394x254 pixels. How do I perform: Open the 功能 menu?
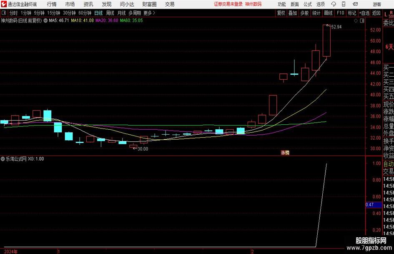(x=282, y=4)
